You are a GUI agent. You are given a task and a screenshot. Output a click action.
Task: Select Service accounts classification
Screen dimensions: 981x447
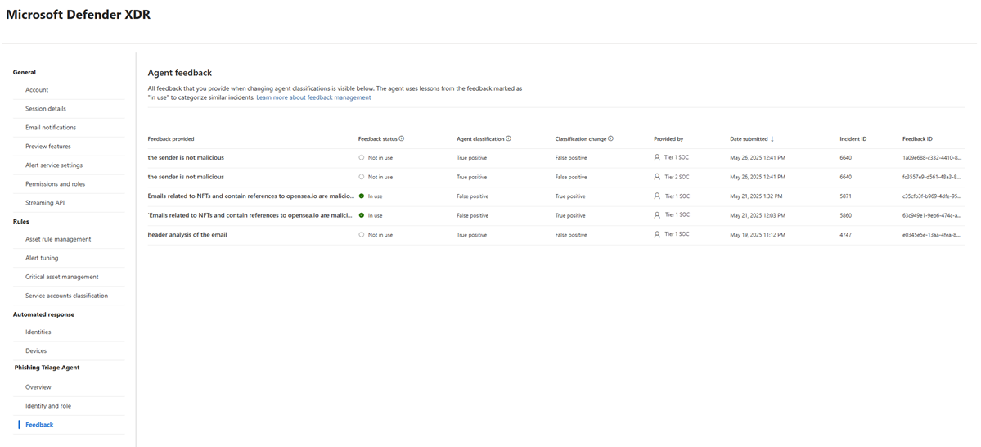point(66,296)
